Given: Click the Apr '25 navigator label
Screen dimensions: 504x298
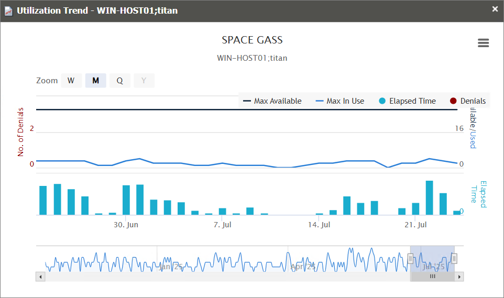Looking at the screenshot, I should [x=303, y=267].
